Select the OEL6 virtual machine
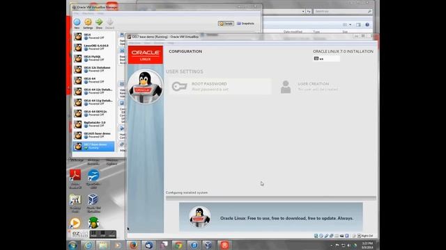This screenshot has width=446, height=250. (x=93, y=36)
